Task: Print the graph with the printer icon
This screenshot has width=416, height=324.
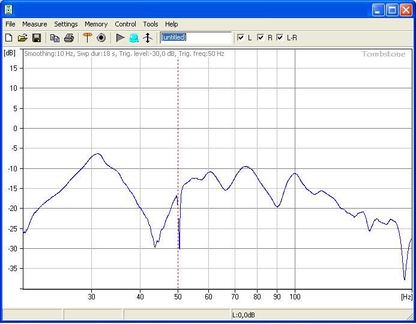Action: click(x=69, y=38)
